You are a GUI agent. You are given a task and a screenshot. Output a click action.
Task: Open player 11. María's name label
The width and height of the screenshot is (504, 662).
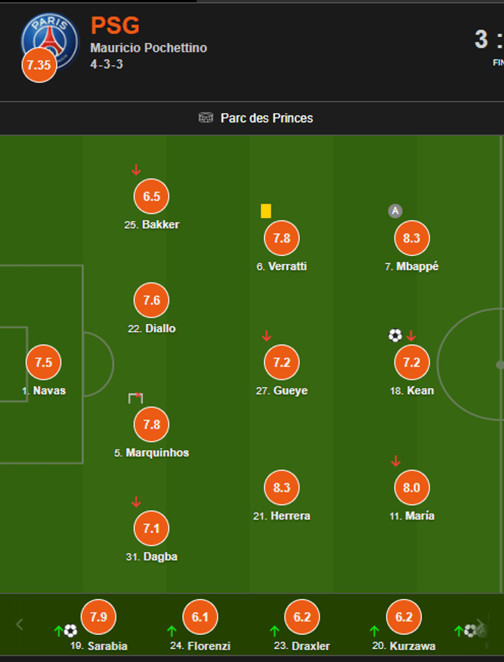pyautogui.click(x=412, y=515)
